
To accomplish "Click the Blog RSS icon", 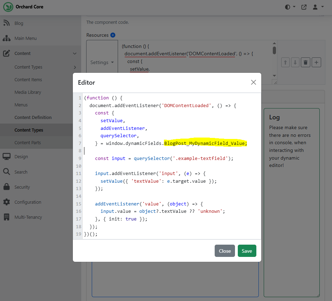I will pyautogui.click(x=7, y=23).
